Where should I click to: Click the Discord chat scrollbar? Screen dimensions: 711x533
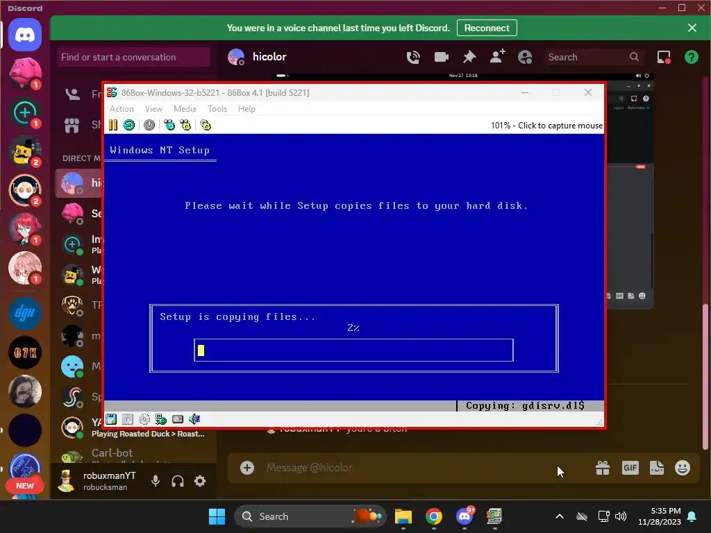point(705,375)
